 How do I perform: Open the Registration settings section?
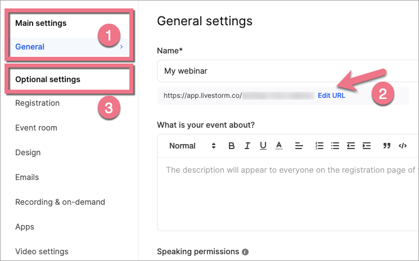tap(37, 103)
